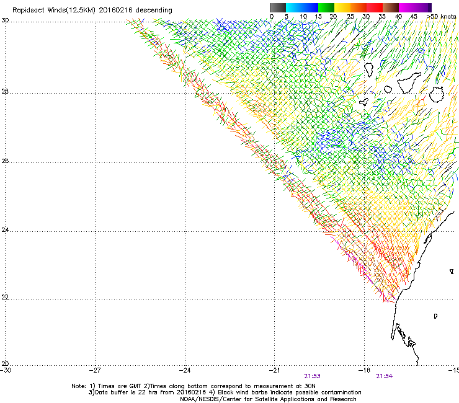459x403 pixels.
Task: Click the brown 35–40 knots legend swatch
Action: click(391, 7)
